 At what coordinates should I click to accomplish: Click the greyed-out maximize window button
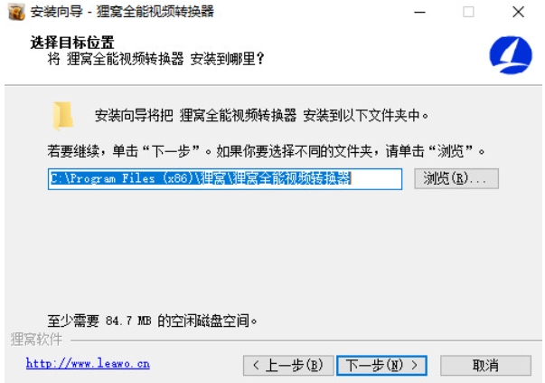point(468,12)
